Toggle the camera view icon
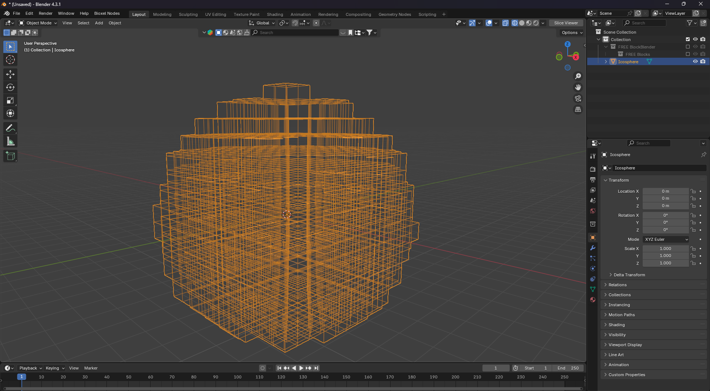Image resolution: width=710 pixels, height=391 pixels. [578, 98]
